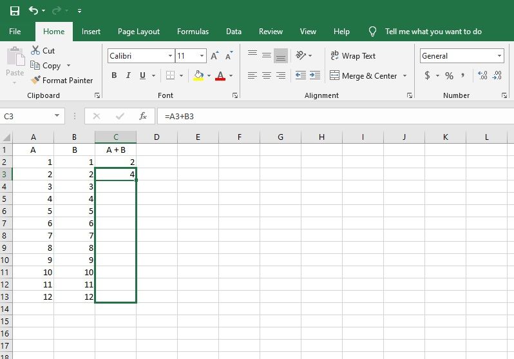The height and width of the screenshot is (359, 514).
Task: Apply Percent style
Action: coord(449,76)
